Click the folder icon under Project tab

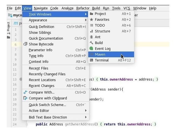click(9, 37)
